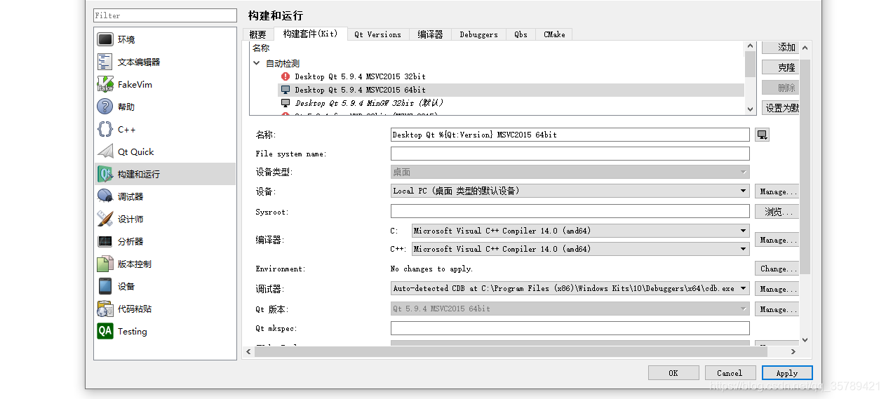
Task: Click the Change button for Environment
Action: point(777,269)
